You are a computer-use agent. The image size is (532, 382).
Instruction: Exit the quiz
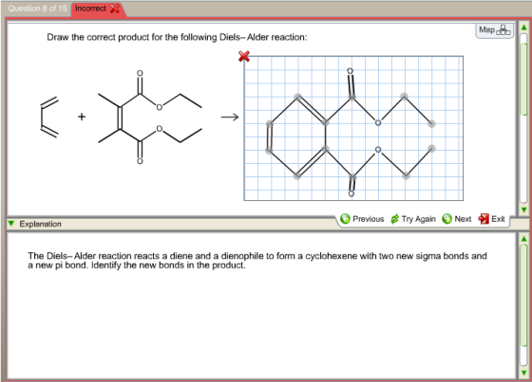pyautogui.click(x=492, y=219)
